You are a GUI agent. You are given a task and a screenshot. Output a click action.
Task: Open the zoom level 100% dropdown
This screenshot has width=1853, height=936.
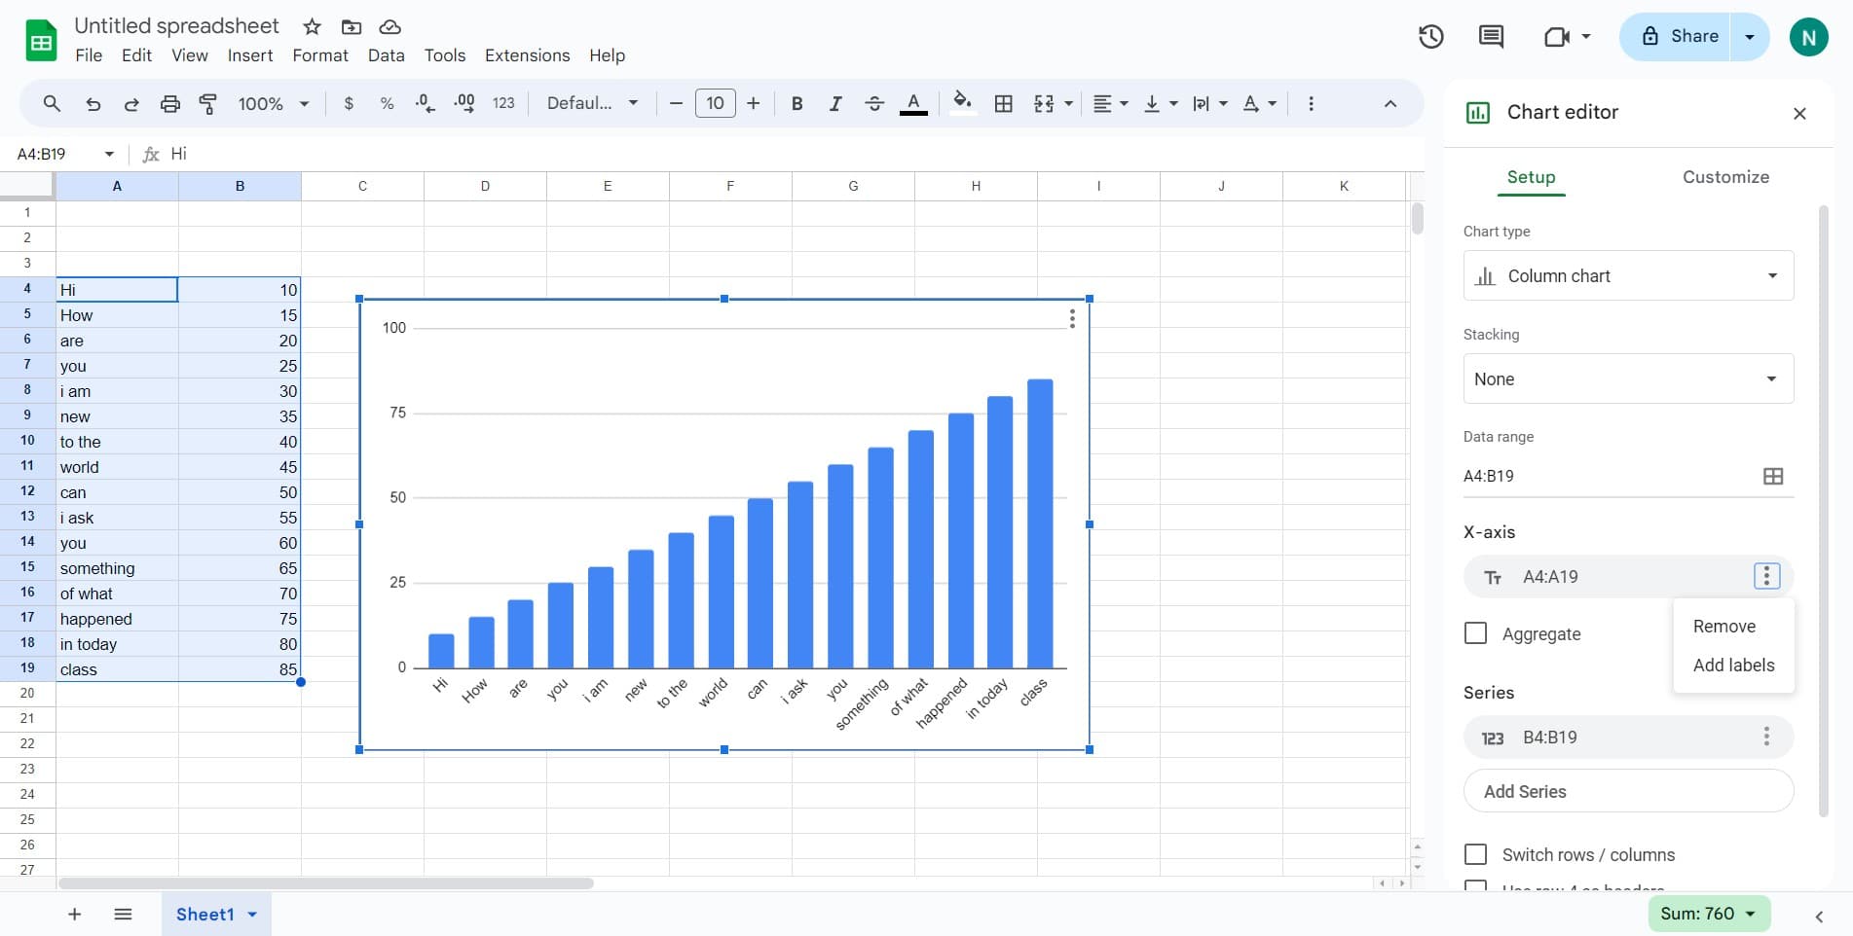click(x=273, y=104)
